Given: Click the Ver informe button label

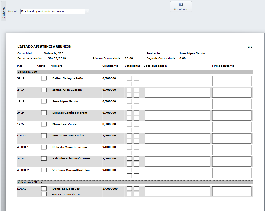Looking at the screenshot, I should pyautogui.click(x=181, y=9).
